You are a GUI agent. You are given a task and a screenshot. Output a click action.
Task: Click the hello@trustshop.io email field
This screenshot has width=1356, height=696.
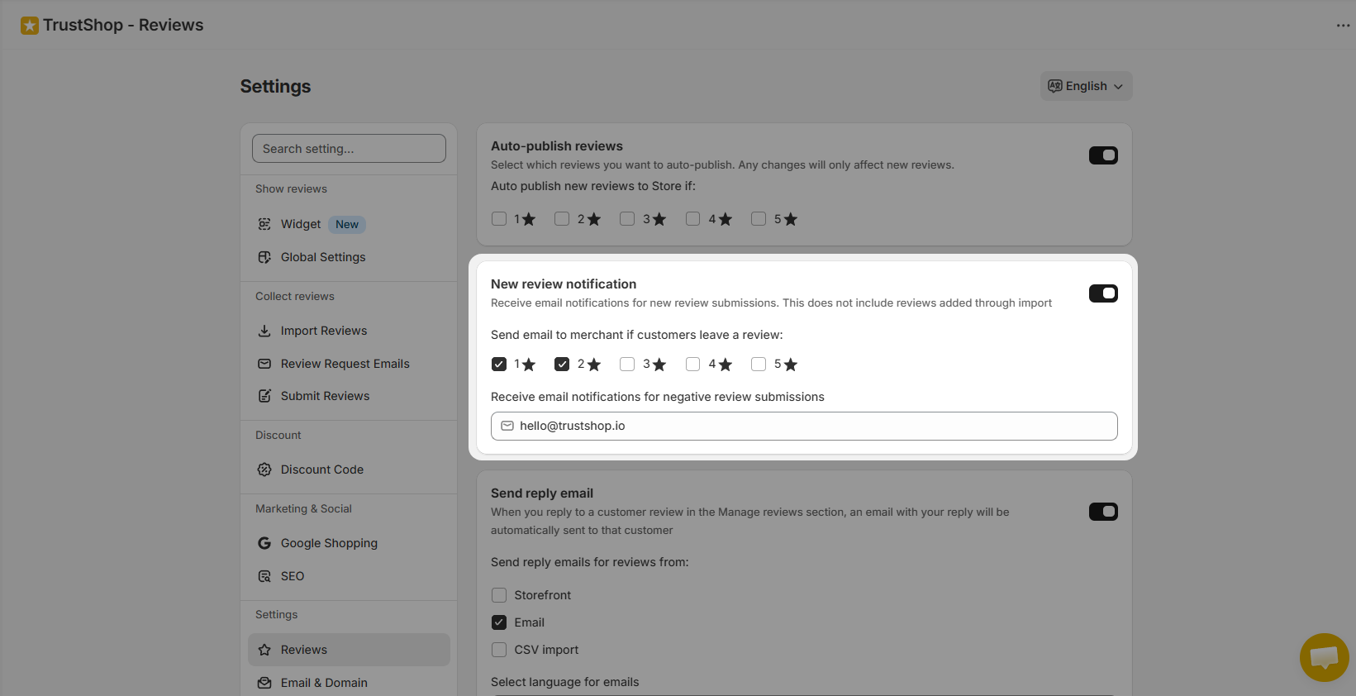[804, 426]
